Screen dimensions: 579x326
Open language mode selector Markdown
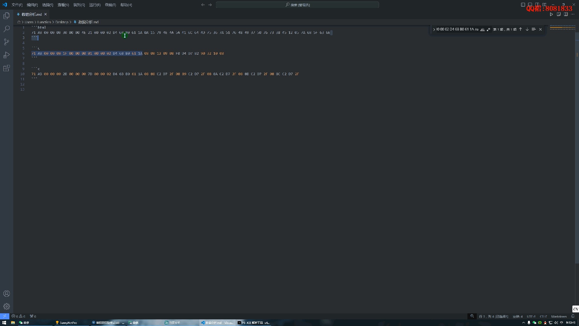[558, 316]
